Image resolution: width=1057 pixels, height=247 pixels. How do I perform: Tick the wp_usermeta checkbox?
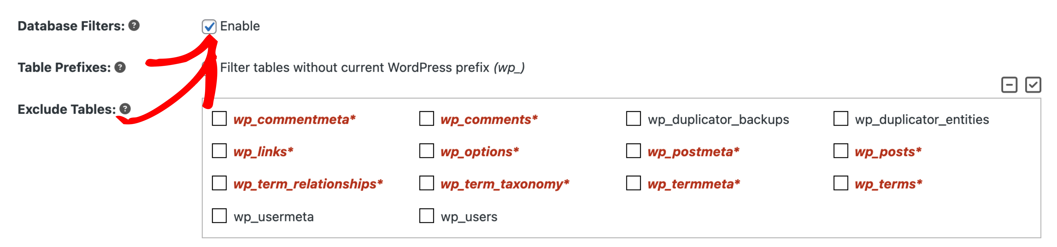[x=219, y=216]
